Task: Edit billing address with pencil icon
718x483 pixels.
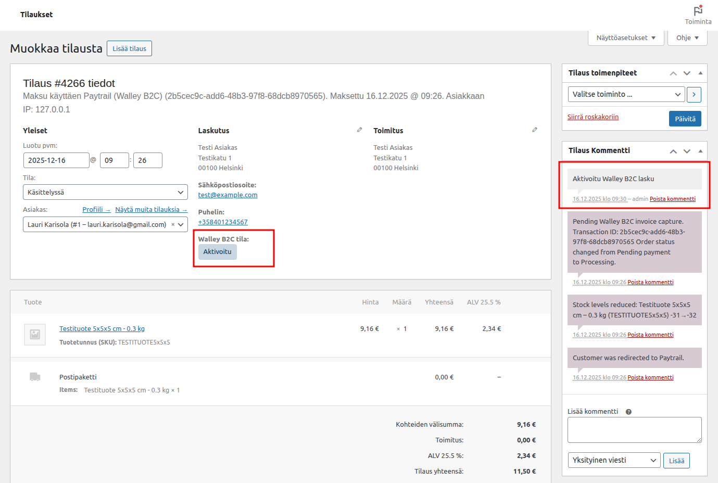Action: click(x=359, y=130)
